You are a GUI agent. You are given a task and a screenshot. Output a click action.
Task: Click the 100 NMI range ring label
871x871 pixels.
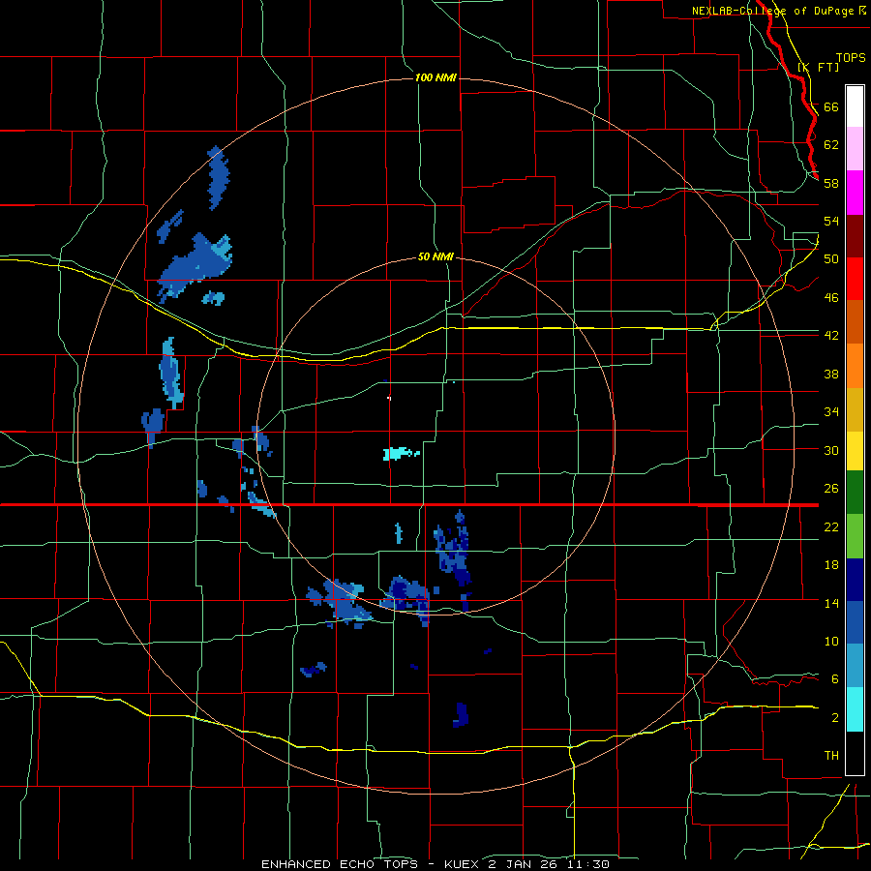tap(435, 77)
